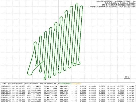Select the row at 06:58:10.950
The width and height of the screenshot is (136, 102).
pyautogui.click(x=68, y=86)
